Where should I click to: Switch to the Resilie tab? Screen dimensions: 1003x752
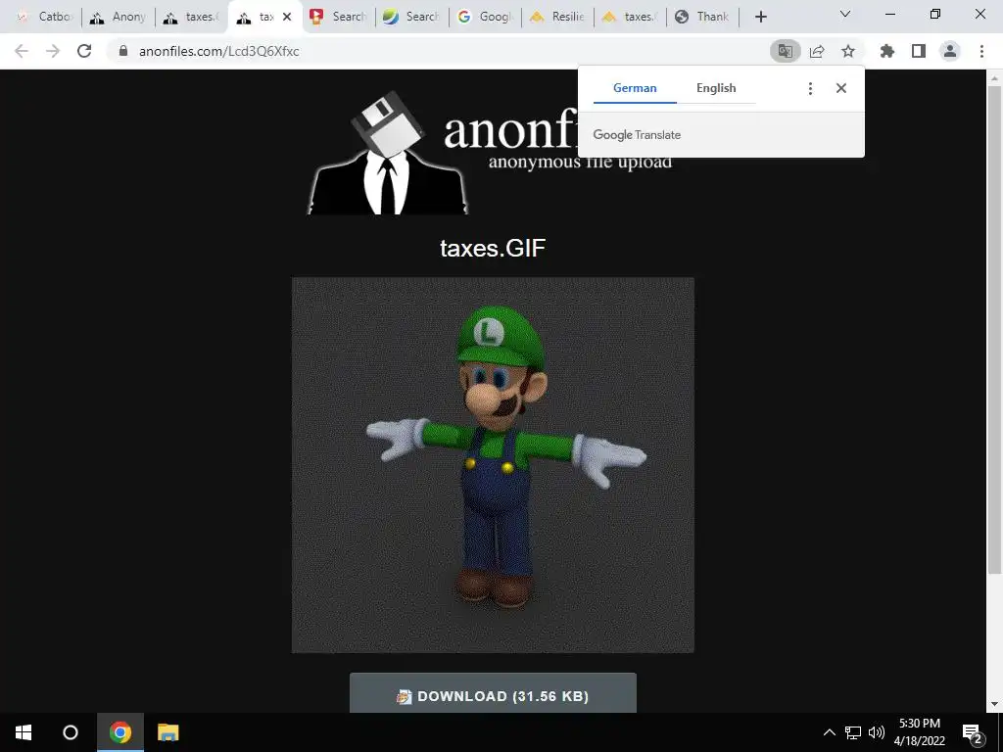(x=557, y=17)
